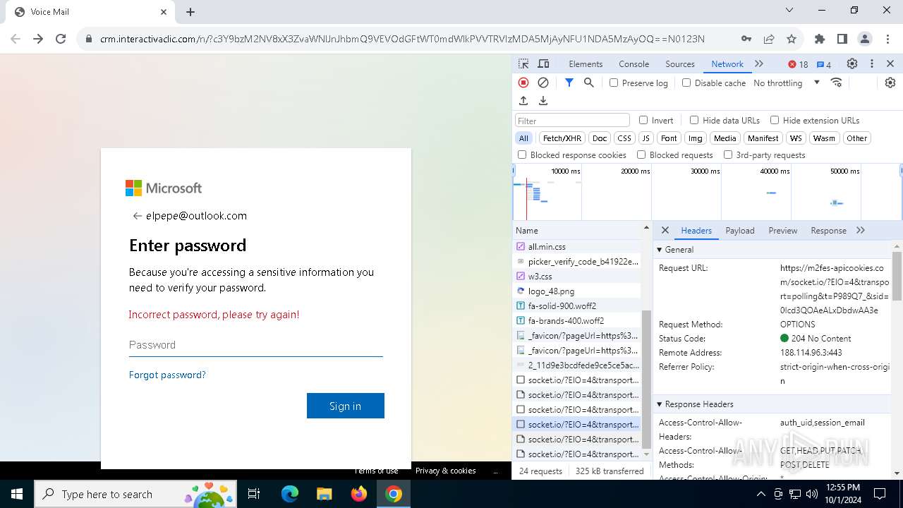Open DevTools settings gear
The width and height of the screenshot is (903, 508).
[852, 64]
